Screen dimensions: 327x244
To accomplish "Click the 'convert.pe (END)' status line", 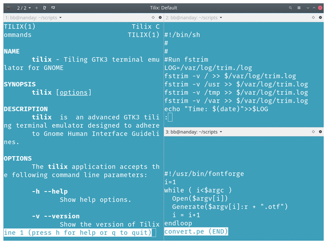I will tap(196, 231).
